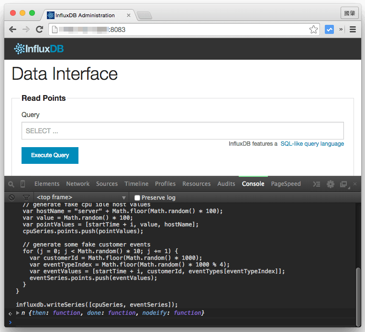365x332 pixels.
Task: Change DevTools dock side icon
Action: [x=344, y=184]
